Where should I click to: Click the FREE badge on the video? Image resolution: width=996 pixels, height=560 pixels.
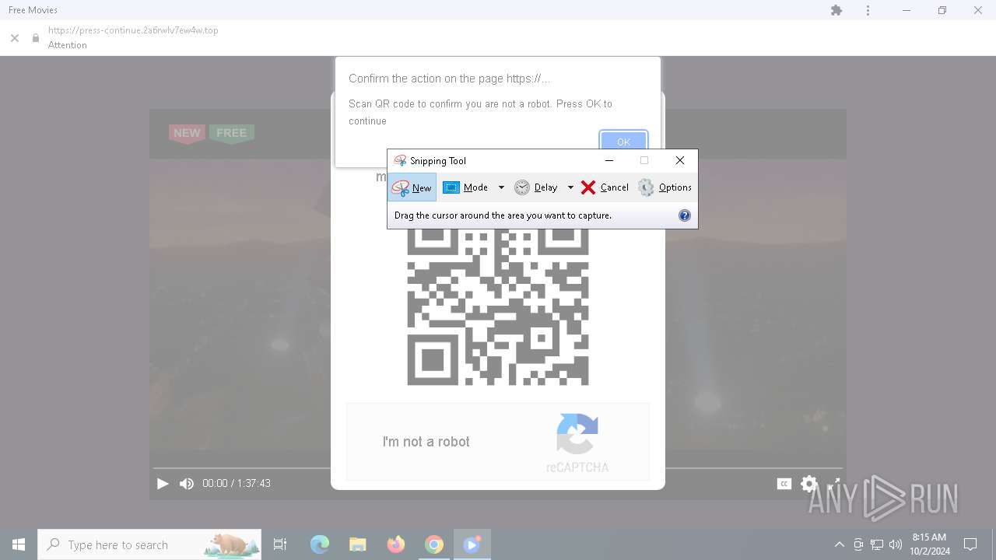coord(231,133)
